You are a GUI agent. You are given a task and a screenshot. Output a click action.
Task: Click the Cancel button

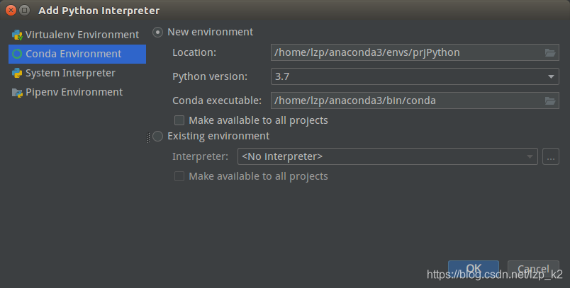(x=533, y=269)
